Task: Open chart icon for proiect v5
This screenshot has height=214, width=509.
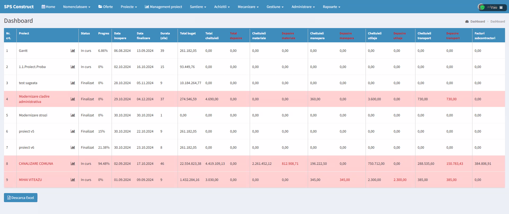Action: pyautogui.click(x=73, y=131)
